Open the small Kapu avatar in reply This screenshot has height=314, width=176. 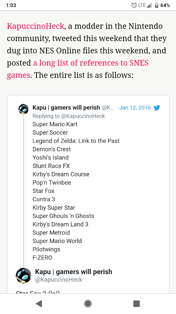click(23, 109)
